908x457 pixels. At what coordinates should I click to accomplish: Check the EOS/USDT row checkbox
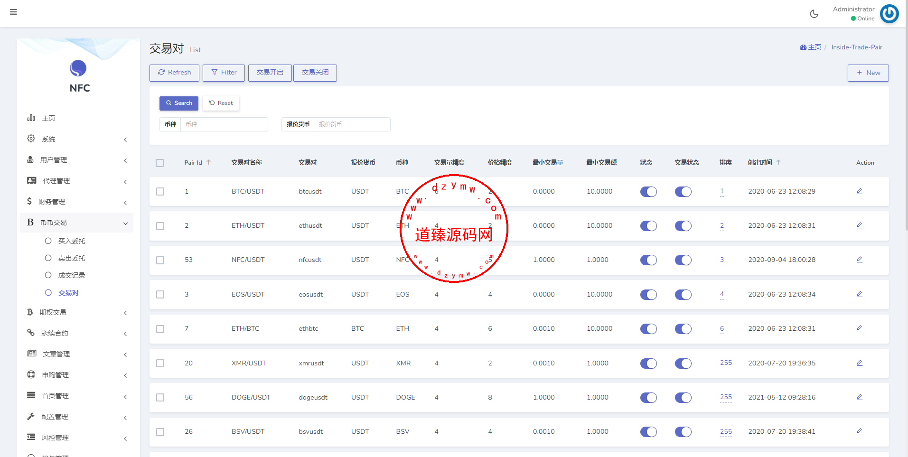pyautogui.click(x=160, y=295)
